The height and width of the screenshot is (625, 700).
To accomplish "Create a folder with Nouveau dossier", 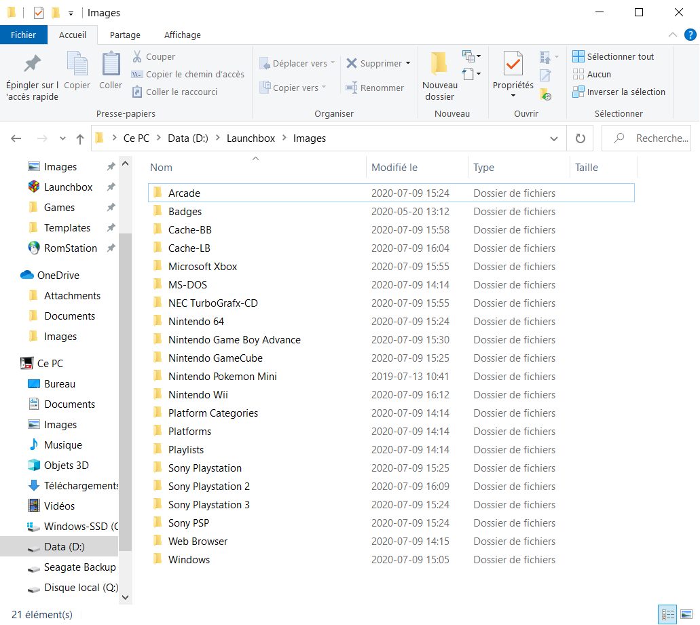I will point(440,76).
